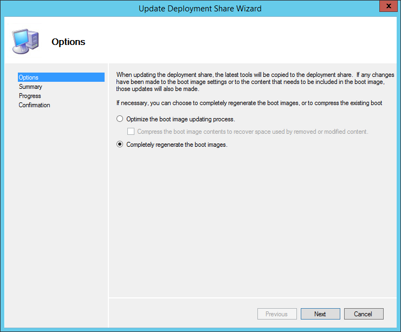
Task: Close the Update Deployment Share Wizard window
Action: point(386,8)
